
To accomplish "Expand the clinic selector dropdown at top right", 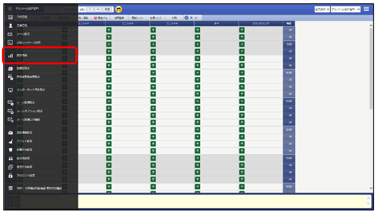I will pos(346,9).
